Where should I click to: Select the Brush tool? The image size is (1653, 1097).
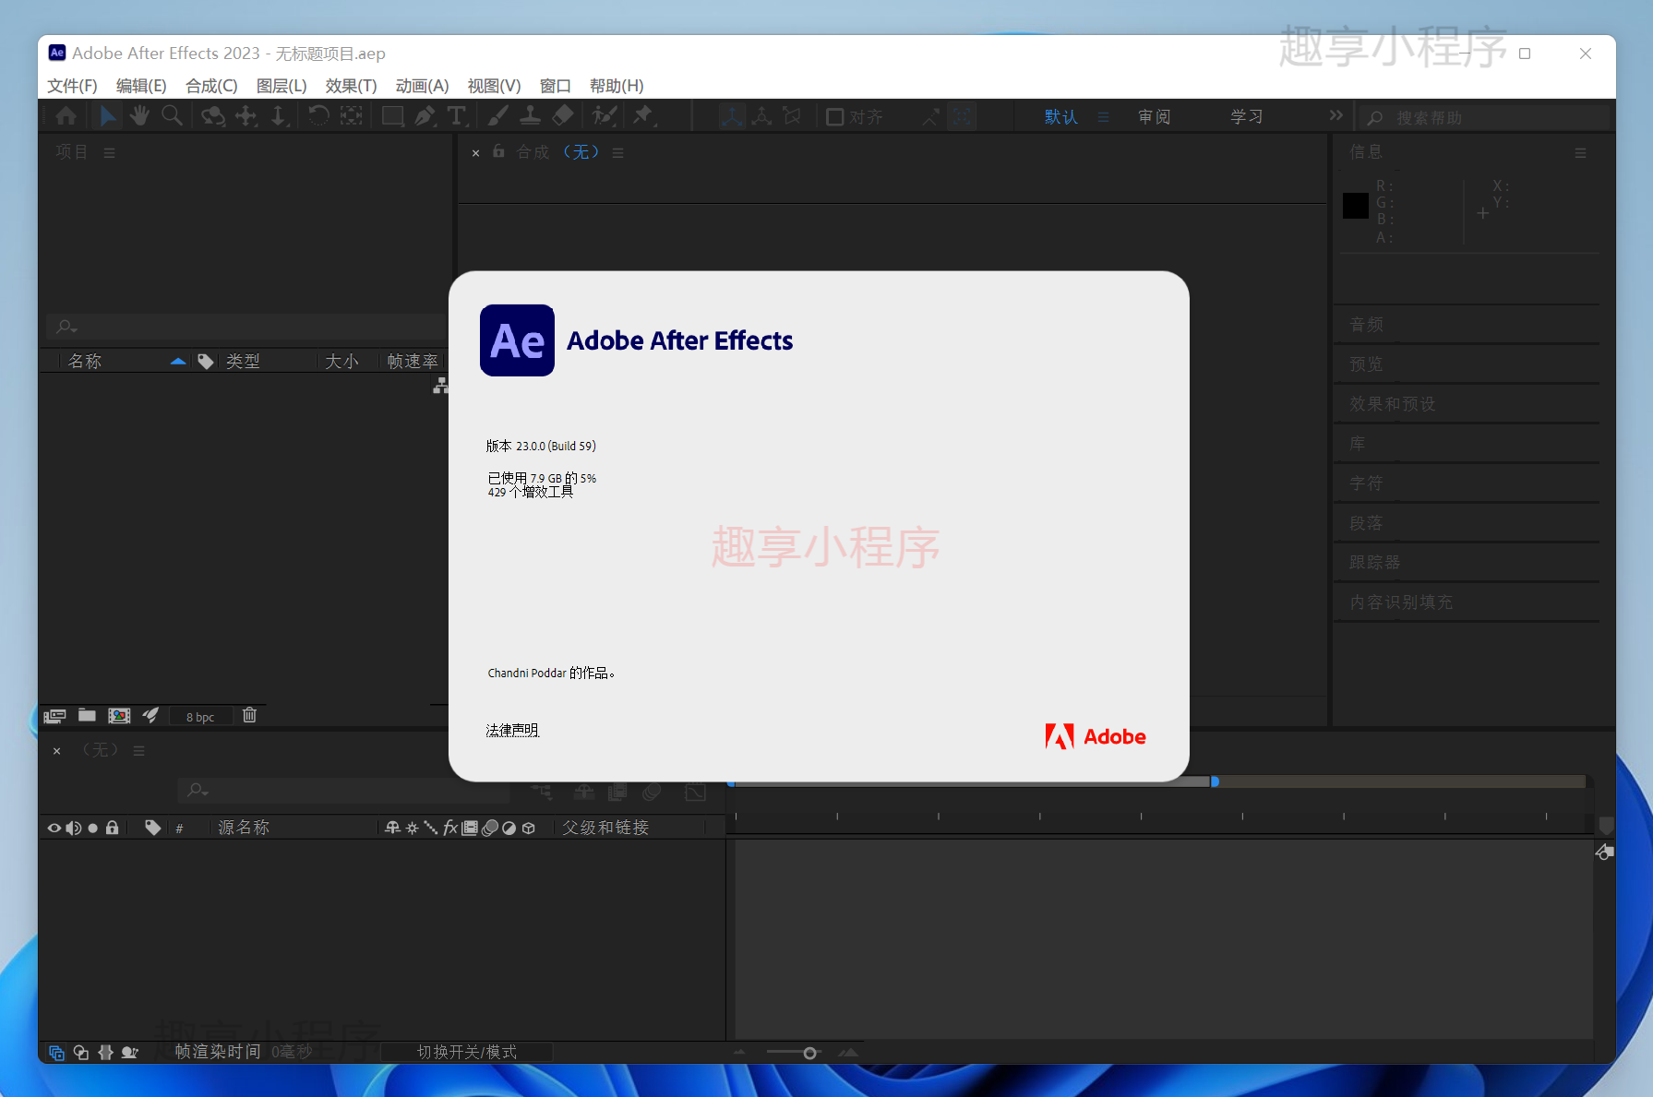click(497, 116)
